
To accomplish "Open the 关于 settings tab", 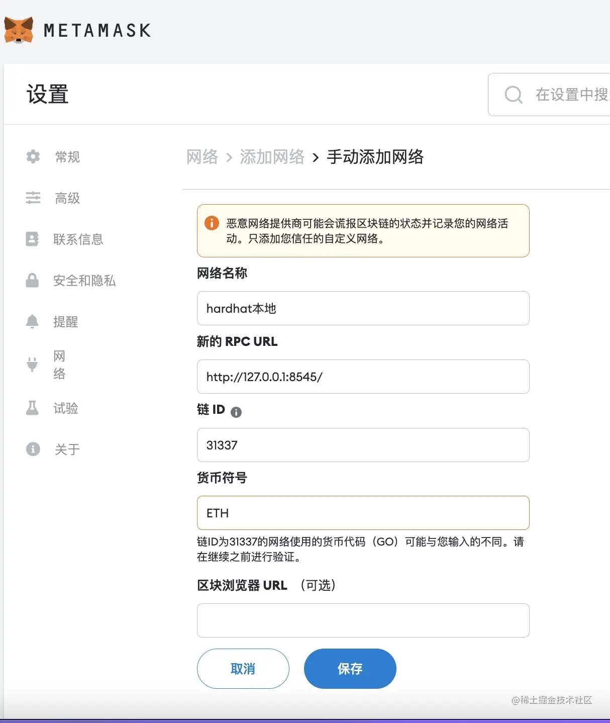I will [x=67, y=449].
